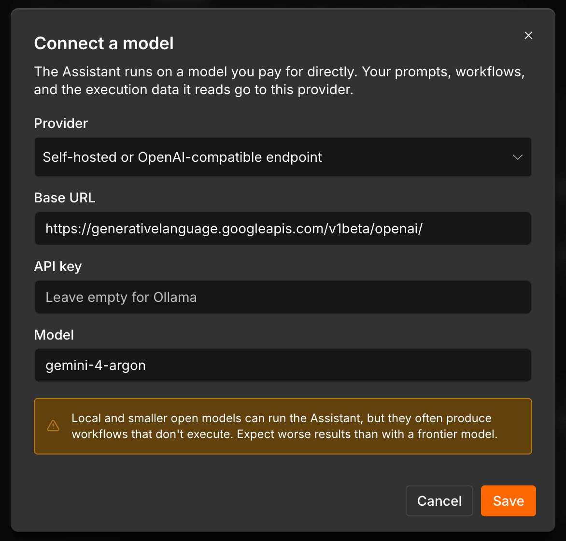This screenshot has height=541, width=566.
Task: Focus the Base URL input field
Action: [x=283, y=228]
